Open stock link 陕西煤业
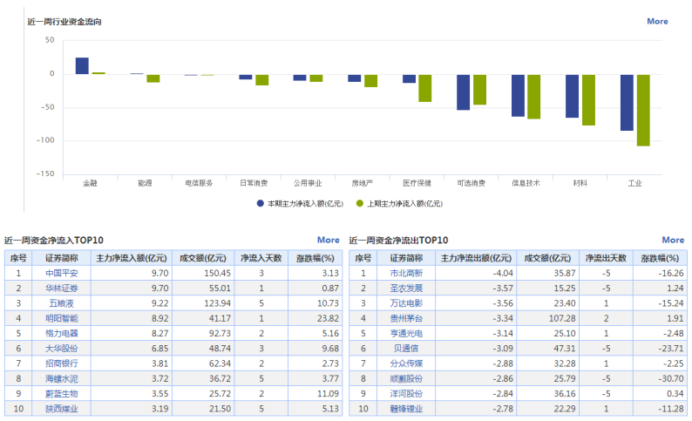The height and width of the screenshot is (421, 692). tap(61, 409)
